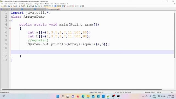This screenshot has height=99, width=176.
Task: Save the file using Save icon
Action: 6,6
